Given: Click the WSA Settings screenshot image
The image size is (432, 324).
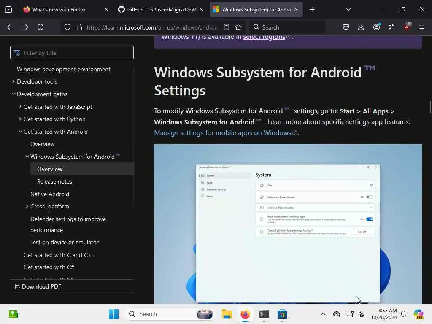Looking at the screenshot, I should [x=288, y=224].
